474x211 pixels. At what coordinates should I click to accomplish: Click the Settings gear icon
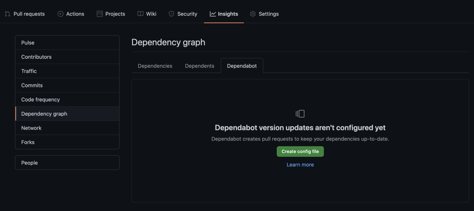point(253,14)
